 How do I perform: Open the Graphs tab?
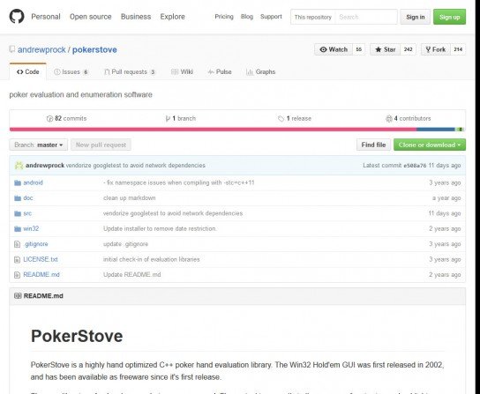pyautogui.click(x=261, y=72)
